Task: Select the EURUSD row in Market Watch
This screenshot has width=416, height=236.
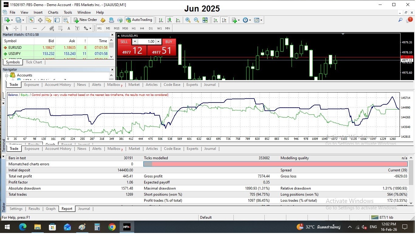Action: (56, 48)
